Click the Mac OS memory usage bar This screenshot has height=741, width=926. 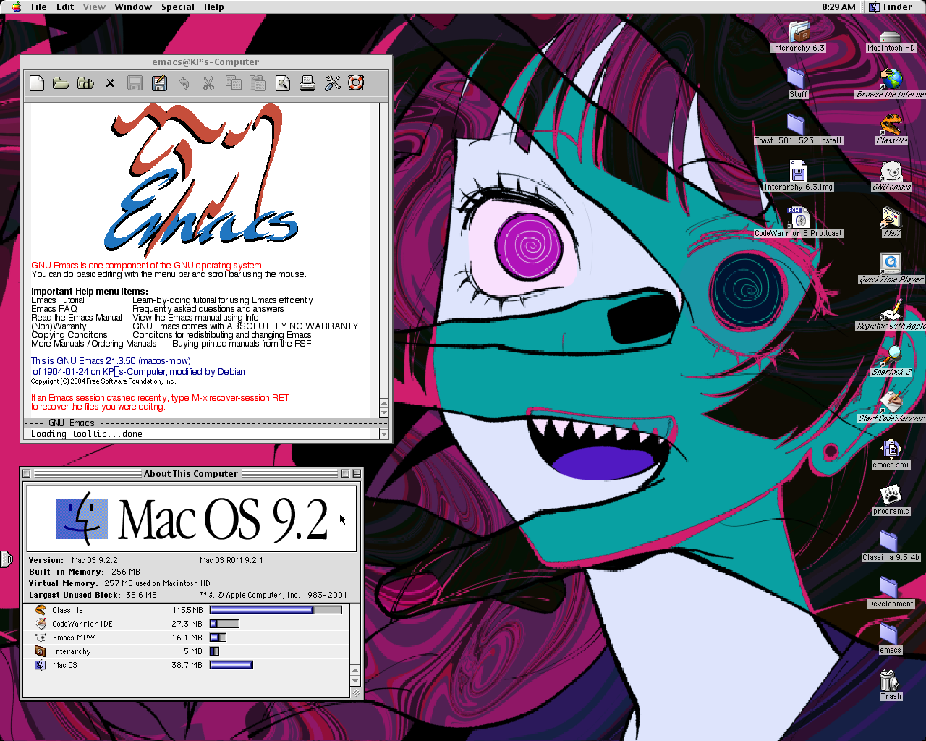[231, 665]
